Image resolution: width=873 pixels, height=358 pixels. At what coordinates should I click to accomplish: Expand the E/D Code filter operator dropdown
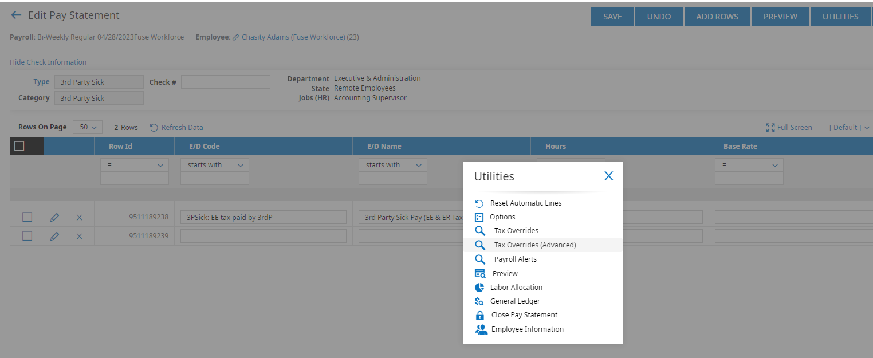(x=215, y=165)
